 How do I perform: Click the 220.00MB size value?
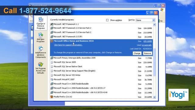pyautogui.click(x=147, y=62)
